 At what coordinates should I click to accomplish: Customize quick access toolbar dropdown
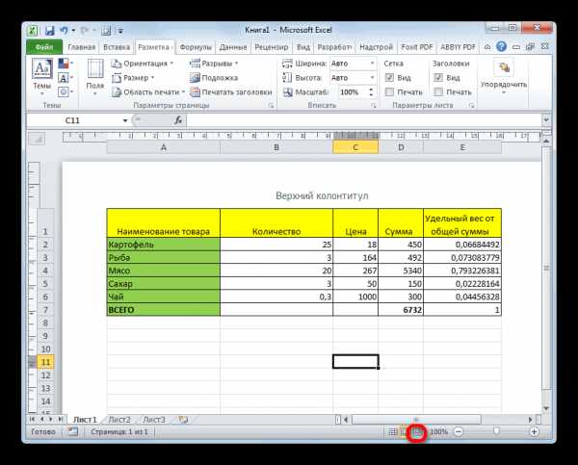point(120,31)
